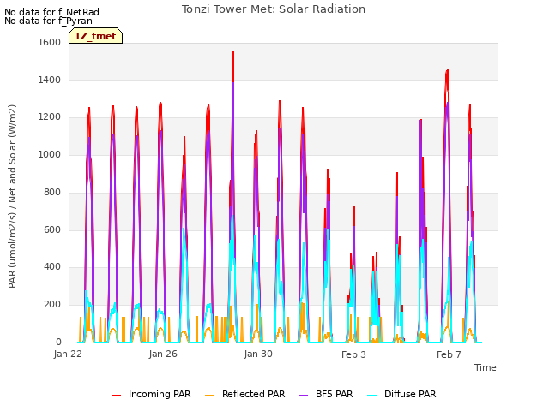
Task: Click the cyan Diffuse PAR legend swatch
Action: pos(372,396)
